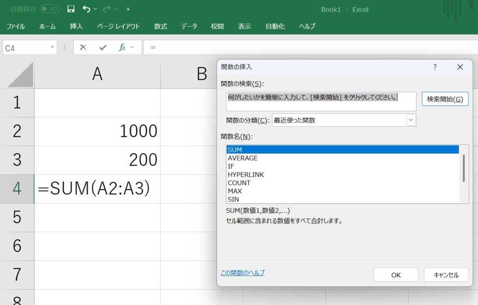Image resolution: width=478 pixels, height=305 pixels.
Task: Expand the 関数の分類 category dropdown
Action: coord(411,120)
